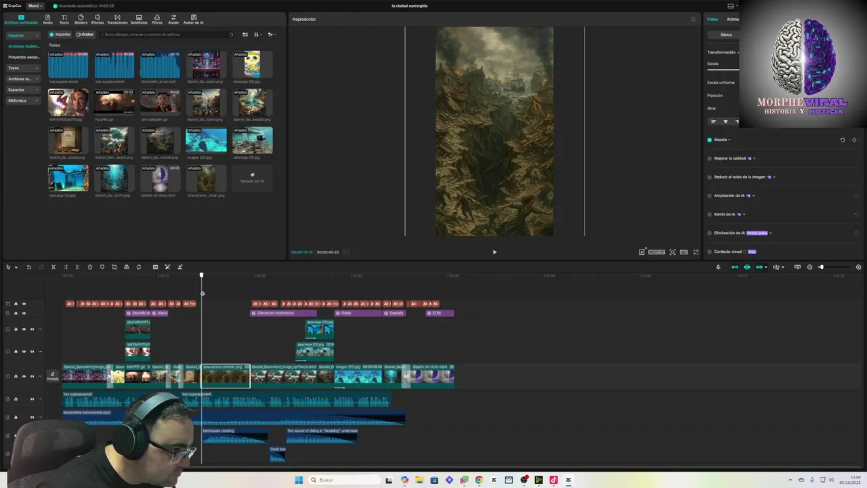The width and height of the screenshot is (867, 488).
Task: Click the Grabar button
Action: coord(85,35)
